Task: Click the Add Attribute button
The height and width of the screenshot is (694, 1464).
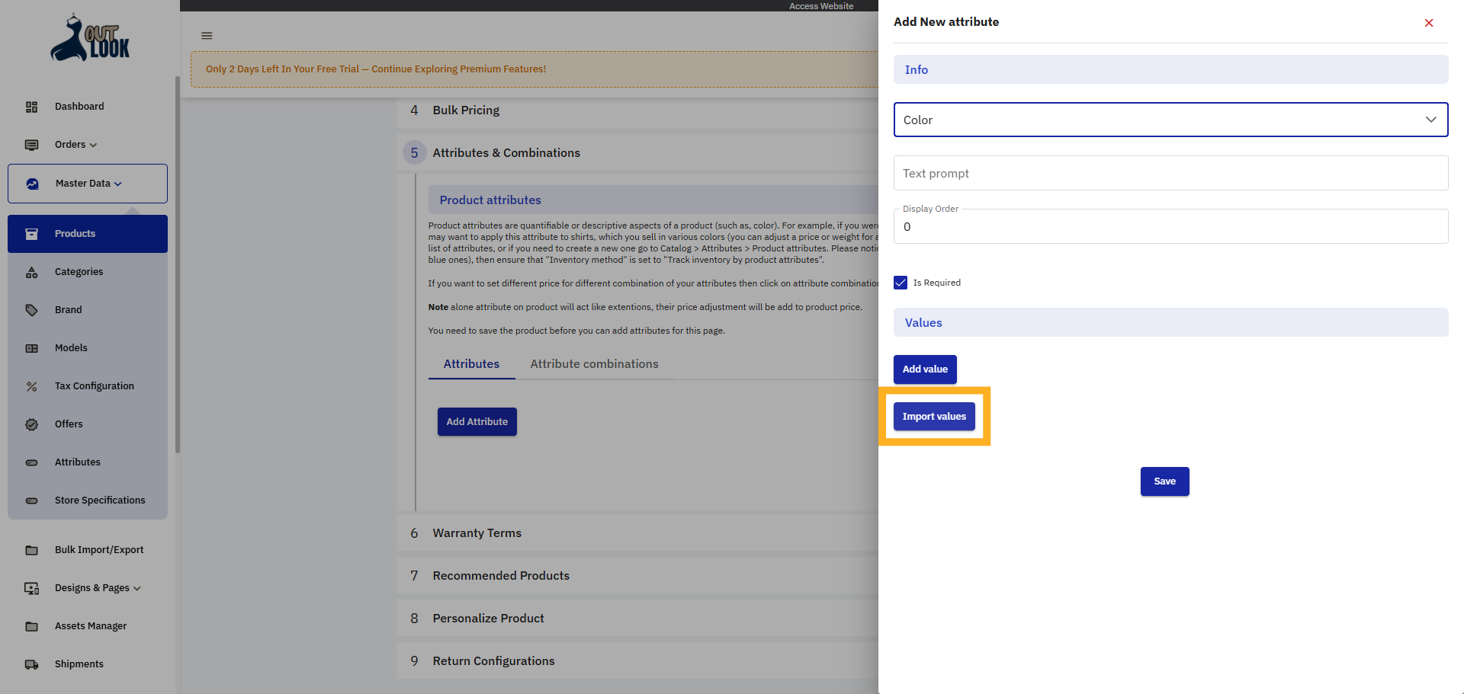Action: 477,422
